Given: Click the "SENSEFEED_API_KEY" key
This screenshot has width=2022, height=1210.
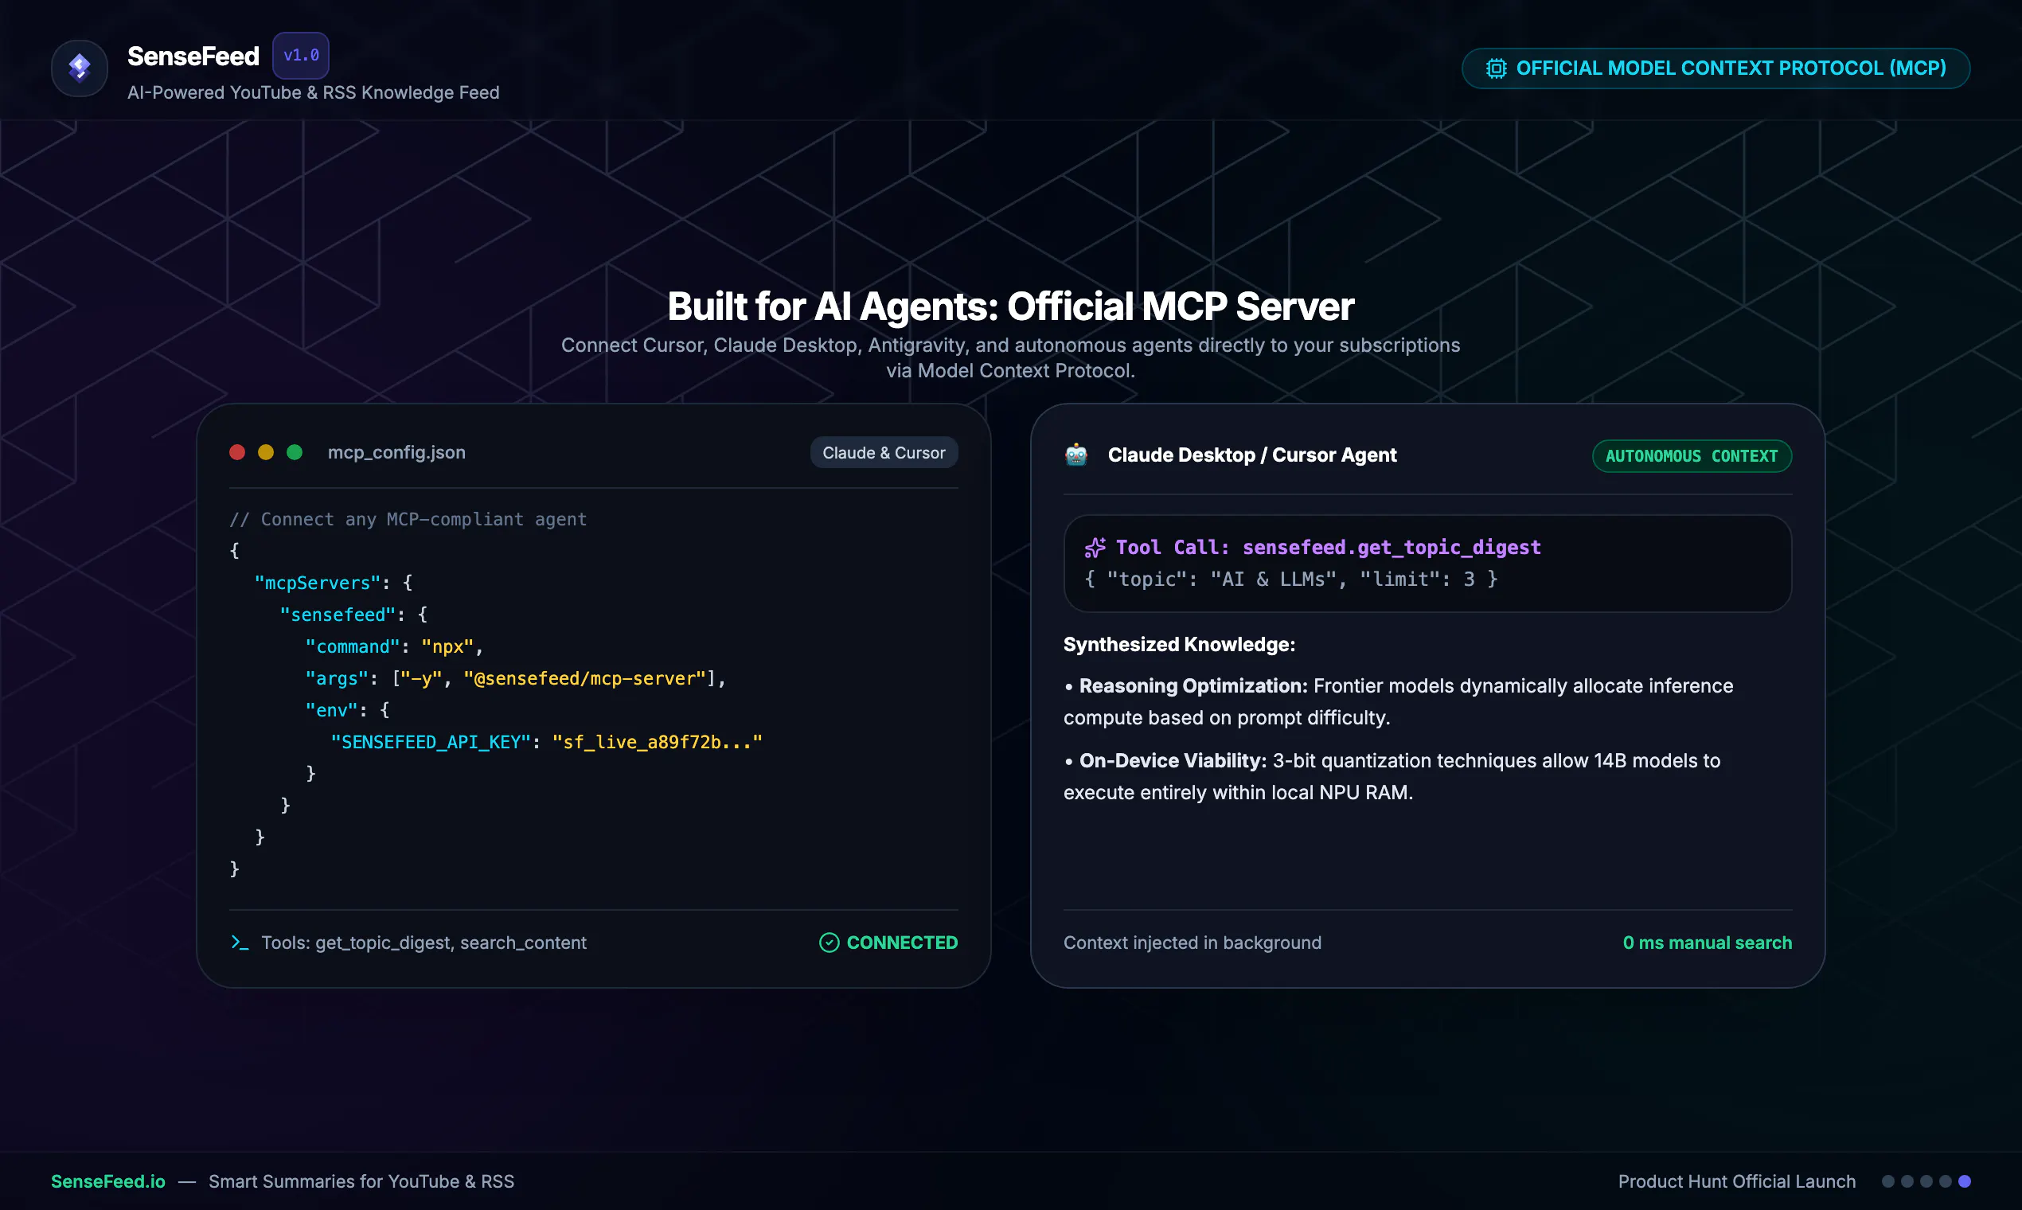Looking at the screenshot, I should [x=431, y=742].
